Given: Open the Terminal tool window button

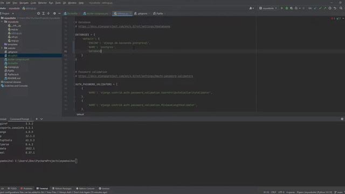Looking at the screenshot, I should pos(42,189).
